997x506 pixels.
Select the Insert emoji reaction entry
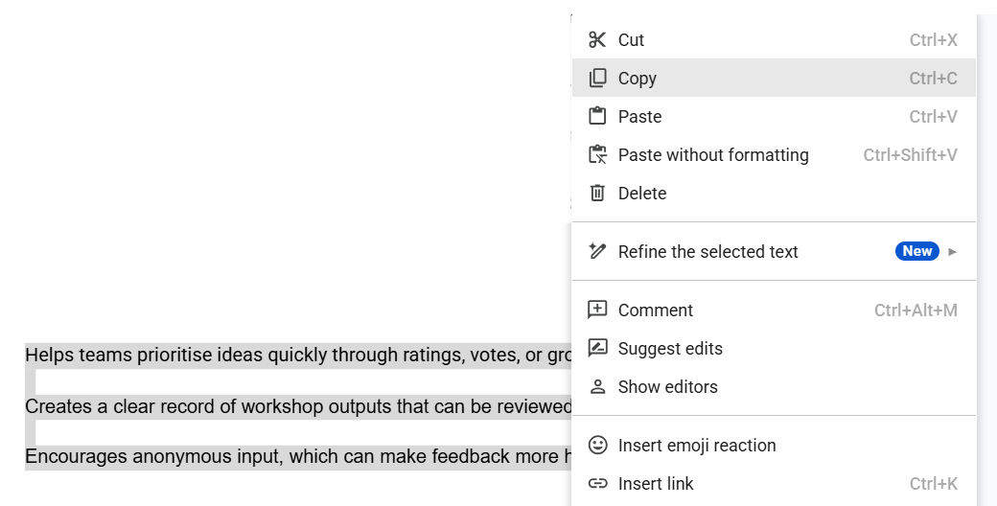pos(774,445)
